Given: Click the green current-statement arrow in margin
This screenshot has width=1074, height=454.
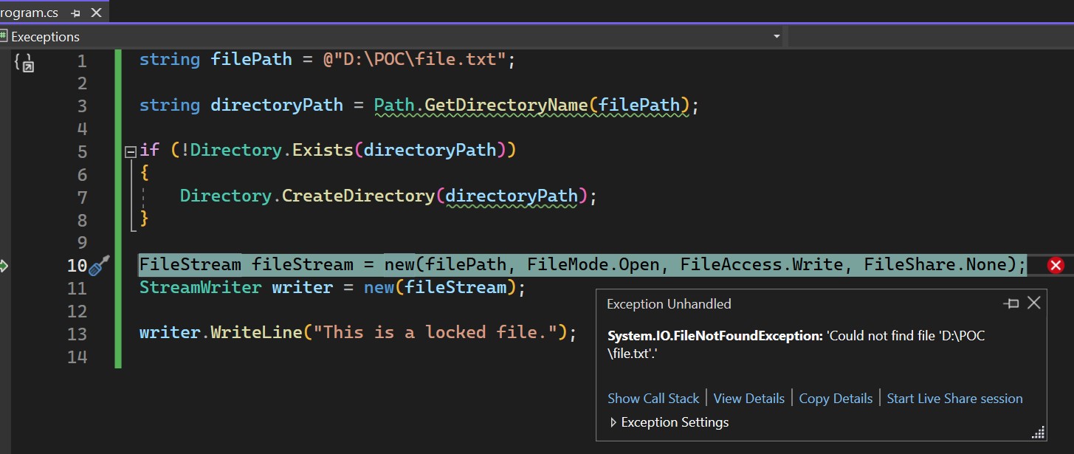Looking at the screenshot, I should (3, 265).
